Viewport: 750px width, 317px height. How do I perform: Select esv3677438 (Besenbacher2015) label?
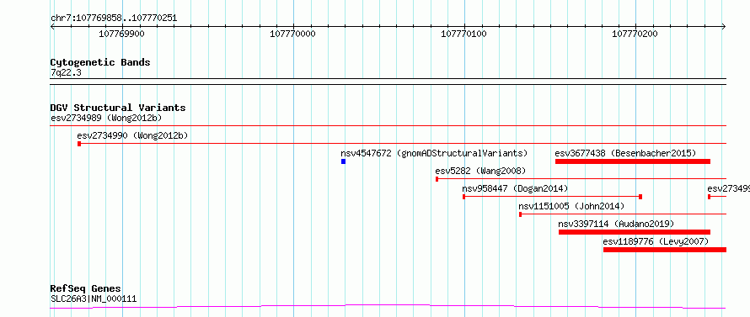tap(625, 154)
